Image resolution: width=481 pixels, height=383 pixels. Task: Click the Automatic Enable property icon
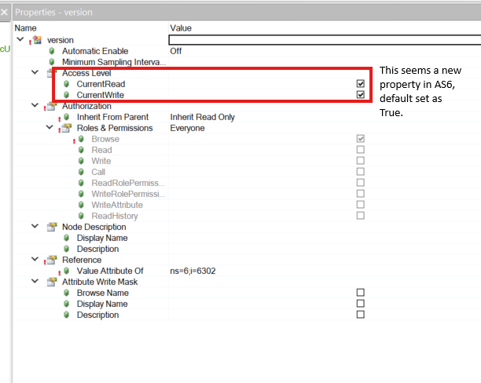(52, 51)
